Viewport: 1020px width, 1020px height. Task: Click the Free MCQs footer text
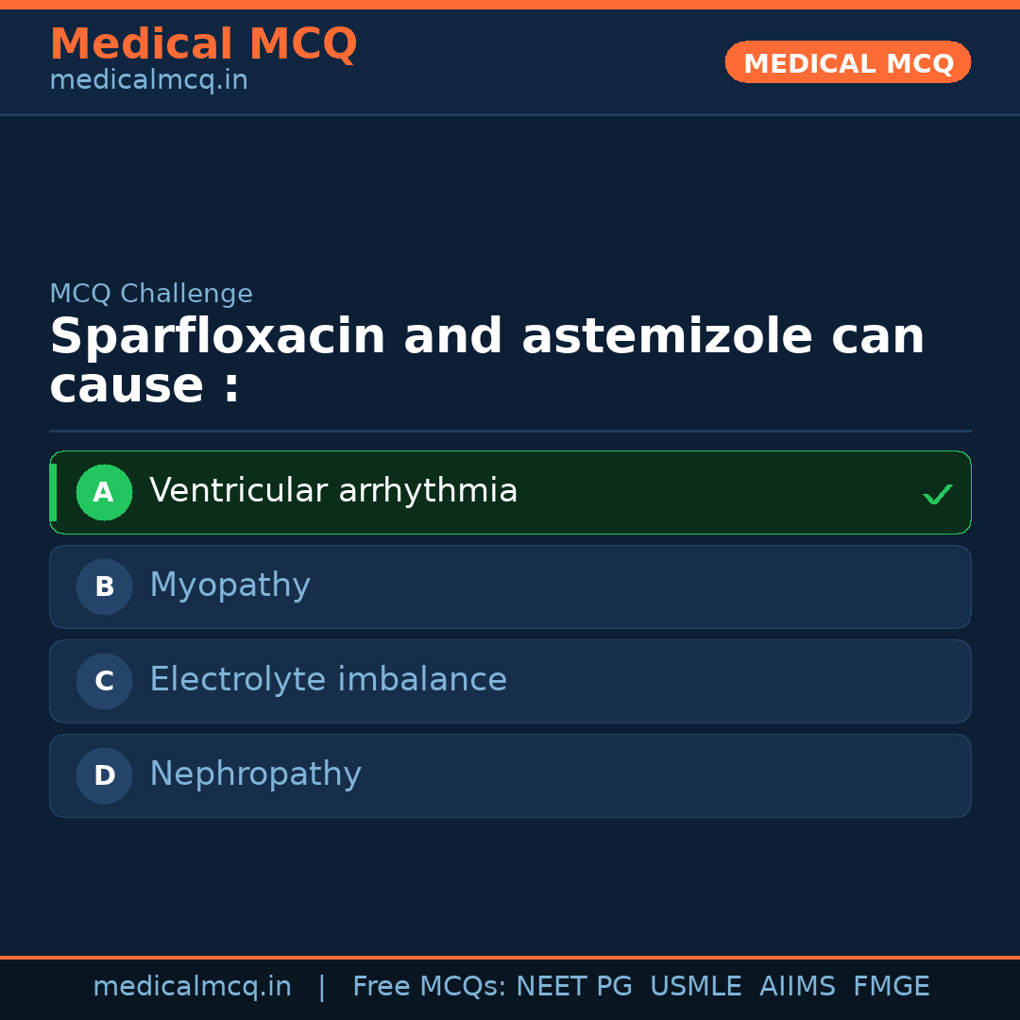pos(430,987)
